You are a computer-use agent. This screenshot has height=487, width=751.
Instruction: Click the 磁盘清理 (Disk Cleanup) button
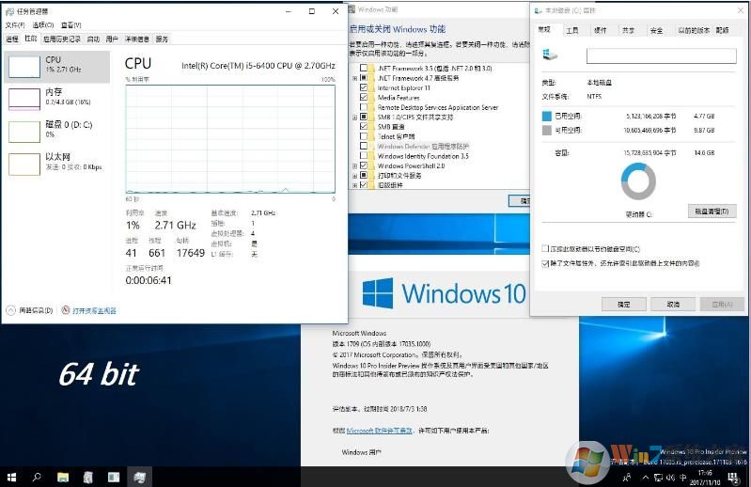pyautogui.click(x=711, y=211)
